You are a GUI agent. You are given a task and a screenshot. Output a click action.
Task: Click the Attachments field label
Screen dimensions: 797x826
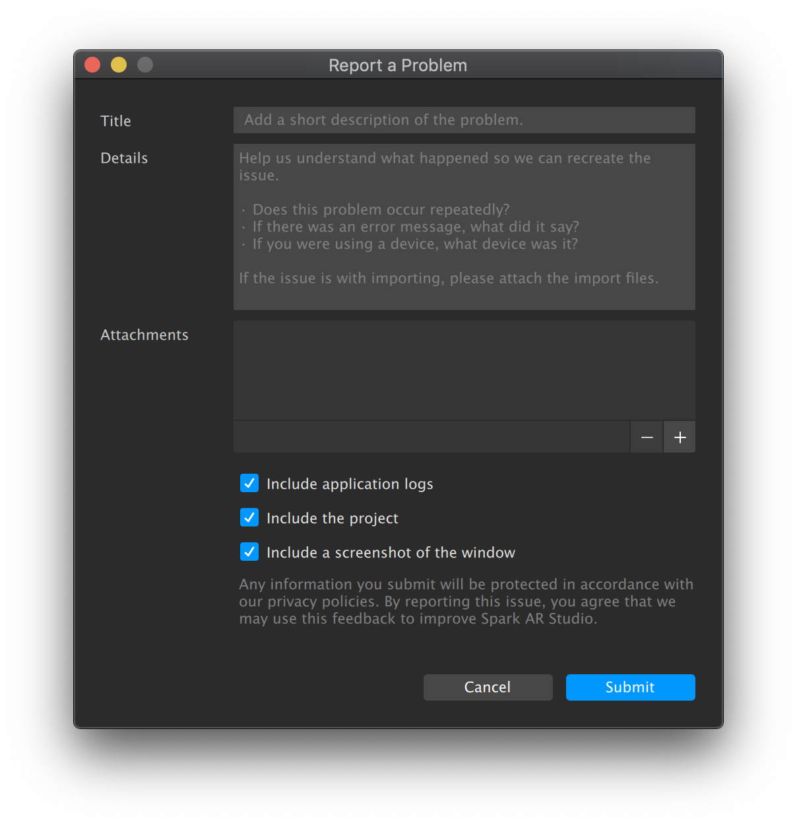coord(144,335)
